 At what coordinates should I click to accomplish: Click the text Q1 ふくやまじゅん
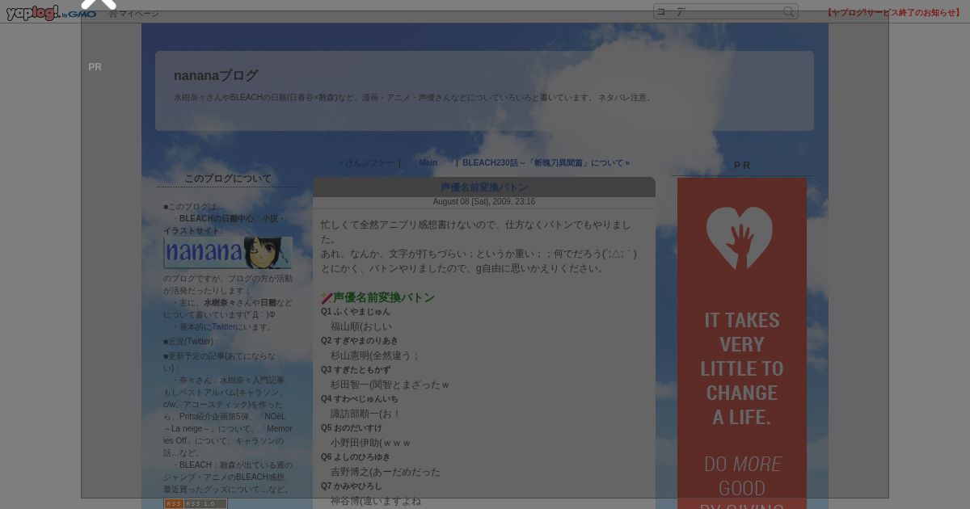[356, 312]
